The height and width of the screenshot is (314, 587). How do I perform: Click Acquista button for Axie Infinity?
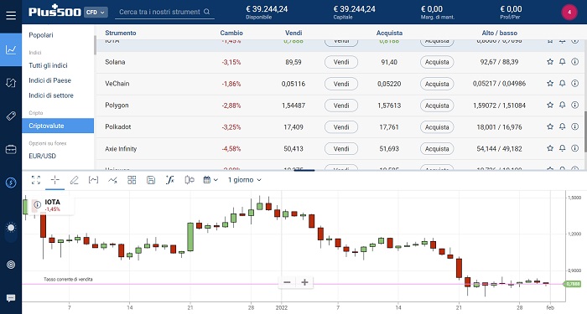tap(437, 149)
